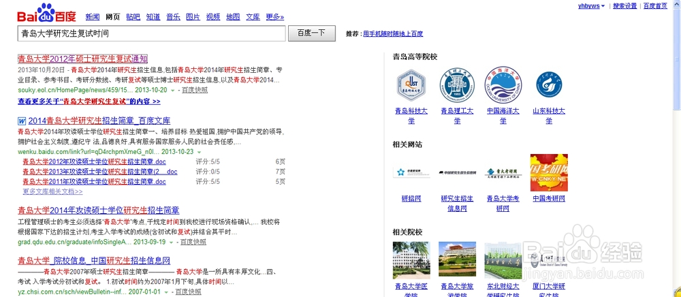Click 查看更多关于青岛大学研究生复试的内容 link
681x297 pixels.
[x=89, y=101]
